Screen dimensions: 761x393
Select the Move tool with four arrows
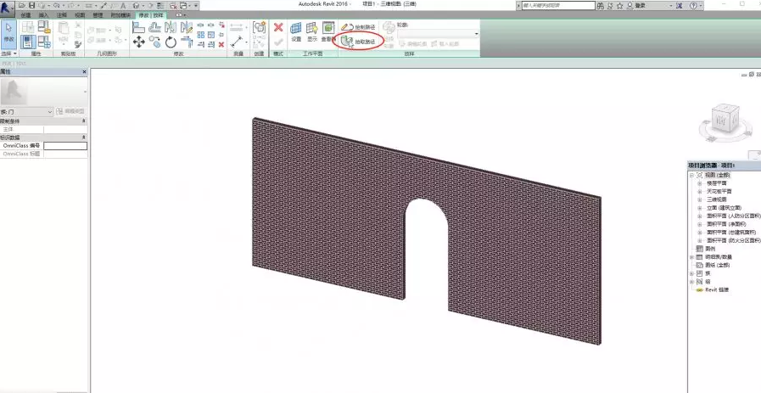(x=139, y=42)
